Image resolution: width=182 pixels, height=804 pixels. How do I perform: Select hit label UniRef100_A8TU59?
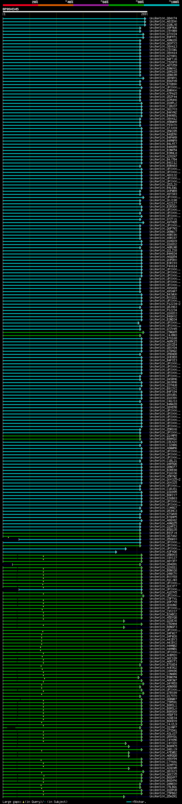(x=163, y=66)
